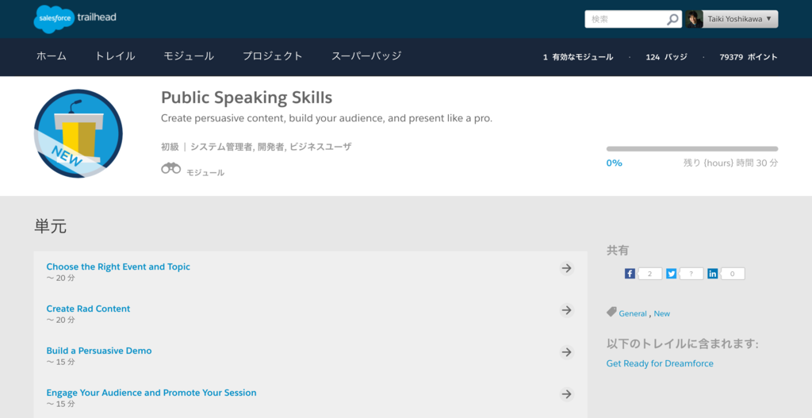The width and height of the screenshot is (812, 418).
Task: Open Engage Your Audience and Promote Your Session
Action: [151, 393]
